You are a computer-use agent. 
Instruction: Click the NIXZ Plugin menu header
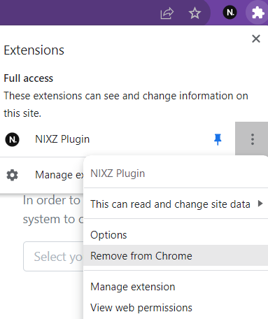point(118,173)
